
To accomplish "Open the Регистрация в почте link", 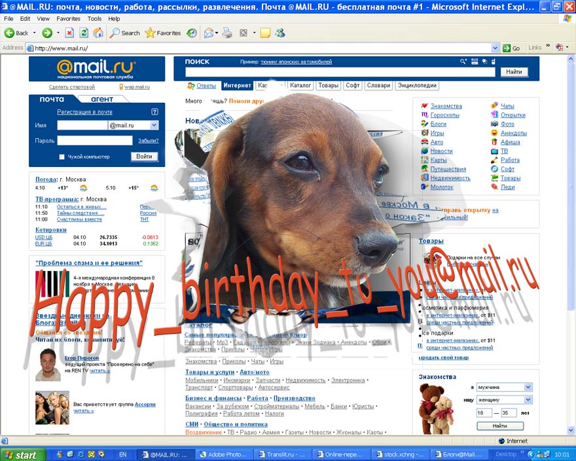I will point(84,112).
